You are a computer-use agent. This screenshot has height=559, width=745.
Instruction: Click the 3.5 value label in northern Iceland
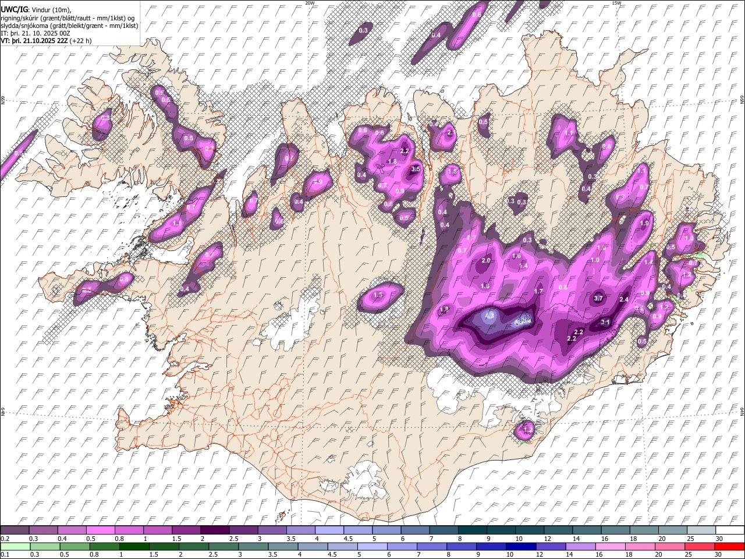coord(416,169)
